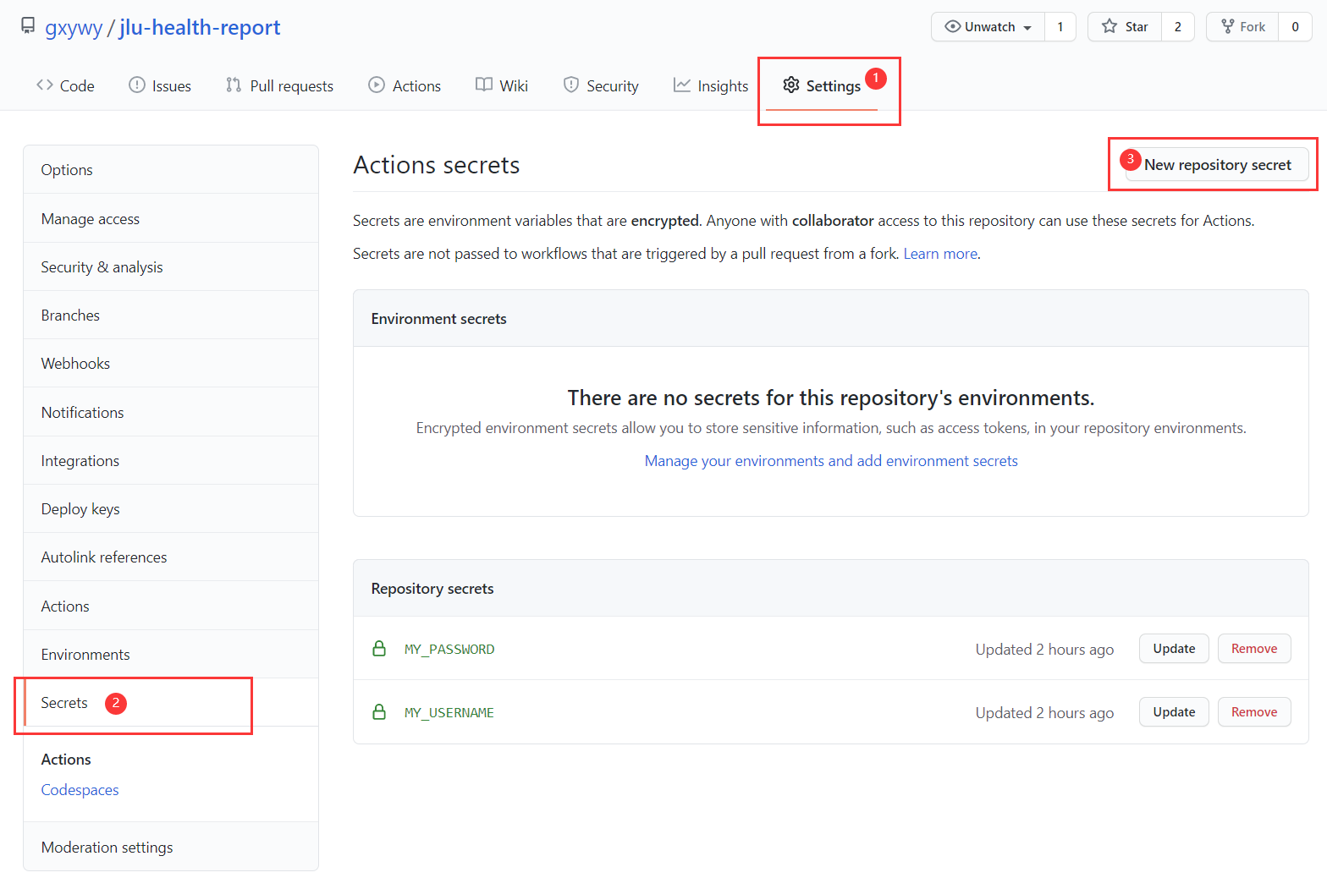Click the Security shield icon
This screenshot has height=878, width=1327.
pos(571,85)
